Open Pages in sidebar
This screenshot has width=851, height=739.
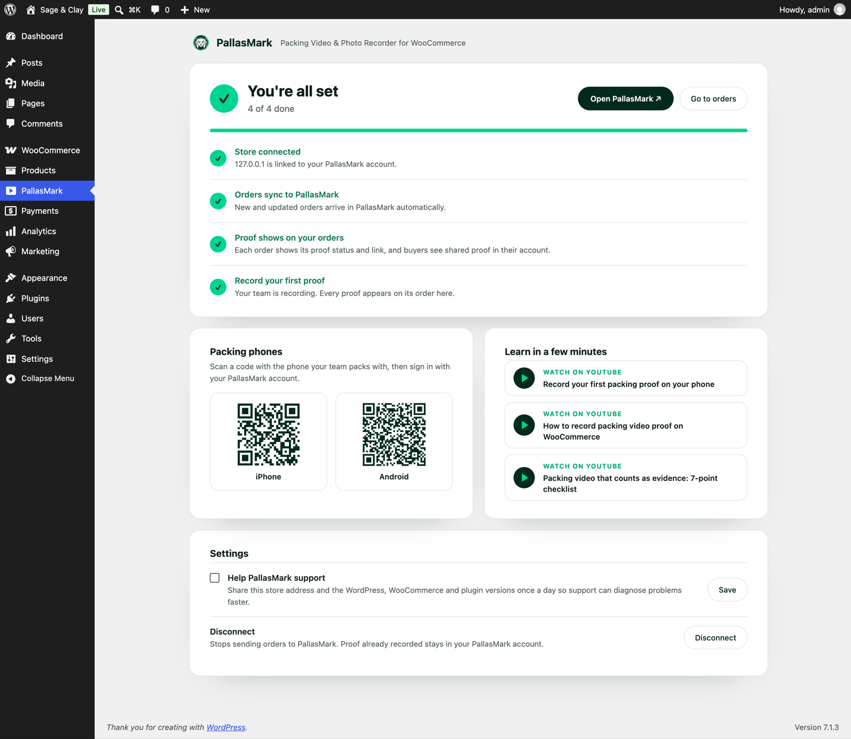pos(47,103)
